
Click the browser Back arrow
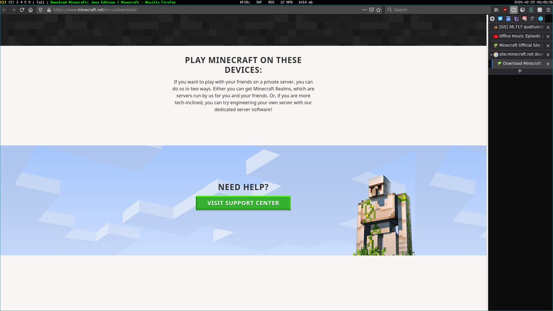pyautogui.click(x=5, y=10)
